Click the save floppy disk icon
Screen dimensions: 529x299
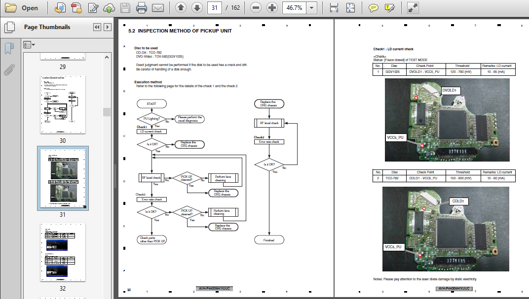pyautogui.click(x=125, y=8)
